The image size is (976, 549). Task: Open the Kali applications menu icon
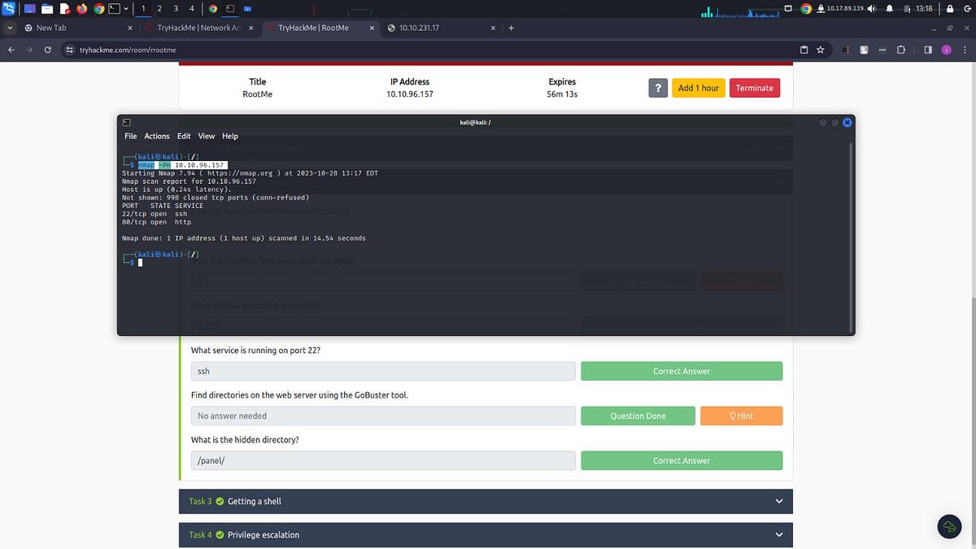click(x=9, y=8)
